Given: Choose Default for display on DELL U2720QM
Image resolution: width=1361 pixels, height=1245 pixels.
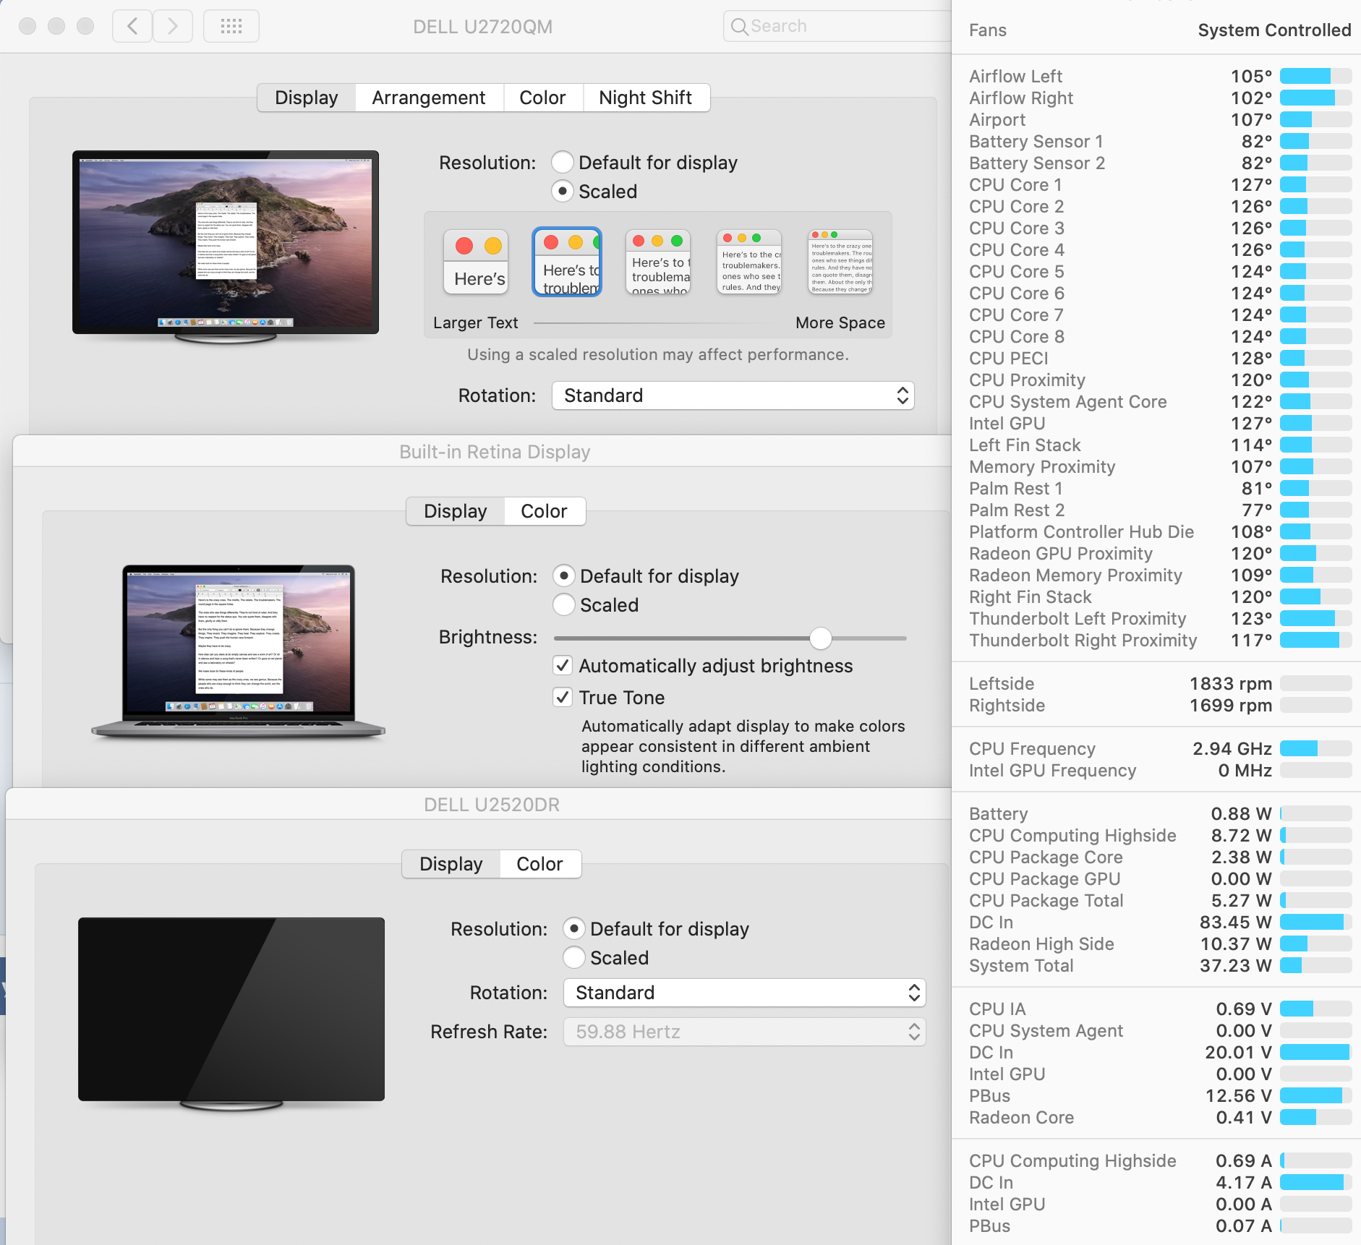Looking at the screenshot, I should [x=563, y=162].
